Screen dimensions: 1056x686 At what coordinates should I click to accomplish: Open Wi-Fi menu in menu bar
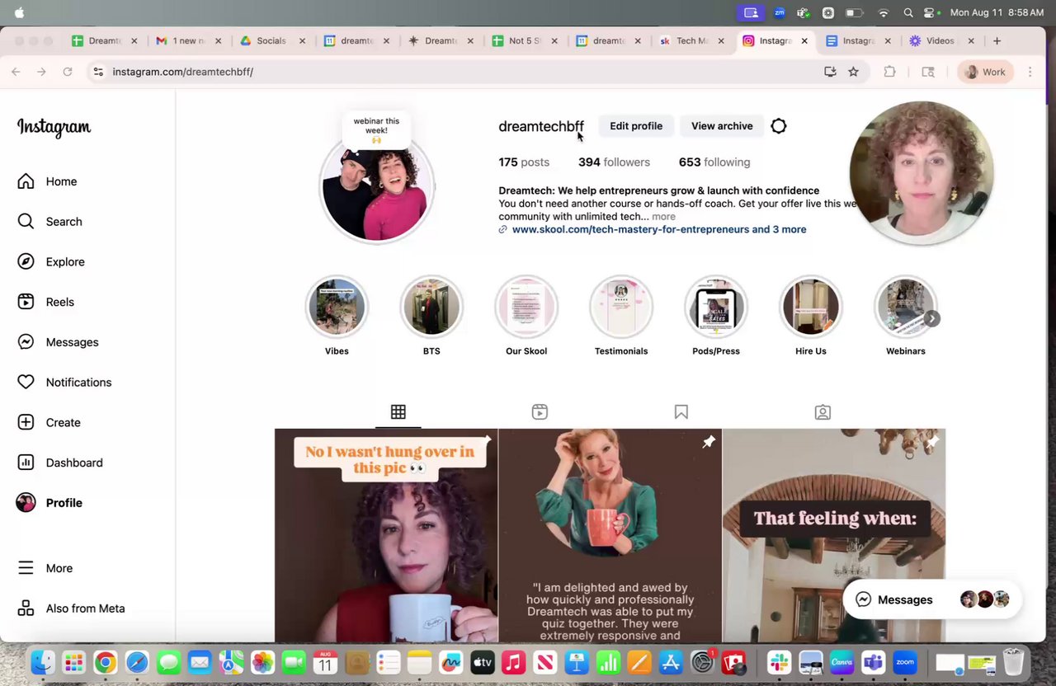pyautogui.click(x=884, y=12)
